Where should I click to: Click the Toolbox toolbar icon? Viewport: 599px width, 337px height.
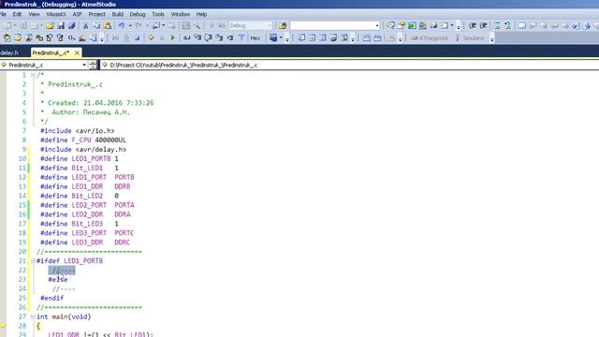(422, 25)
